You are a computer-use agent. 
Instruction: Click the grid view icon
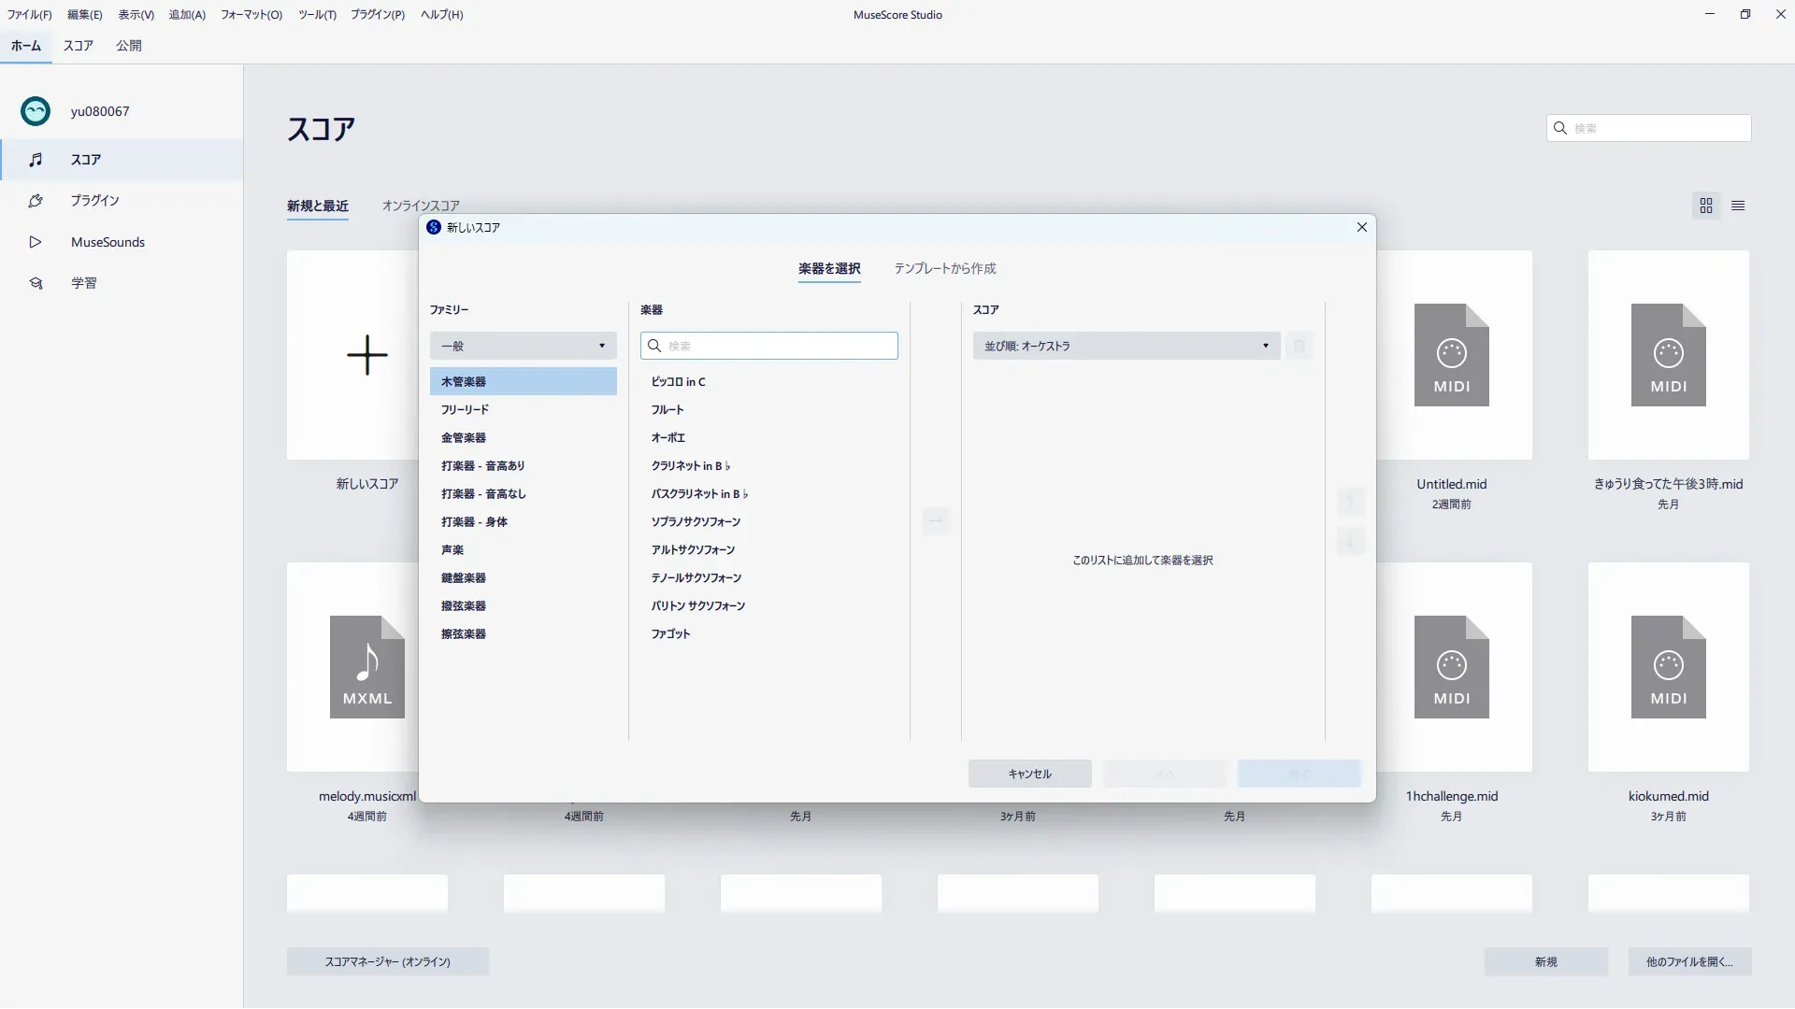pyautogui.click(x=1706, y=206)
